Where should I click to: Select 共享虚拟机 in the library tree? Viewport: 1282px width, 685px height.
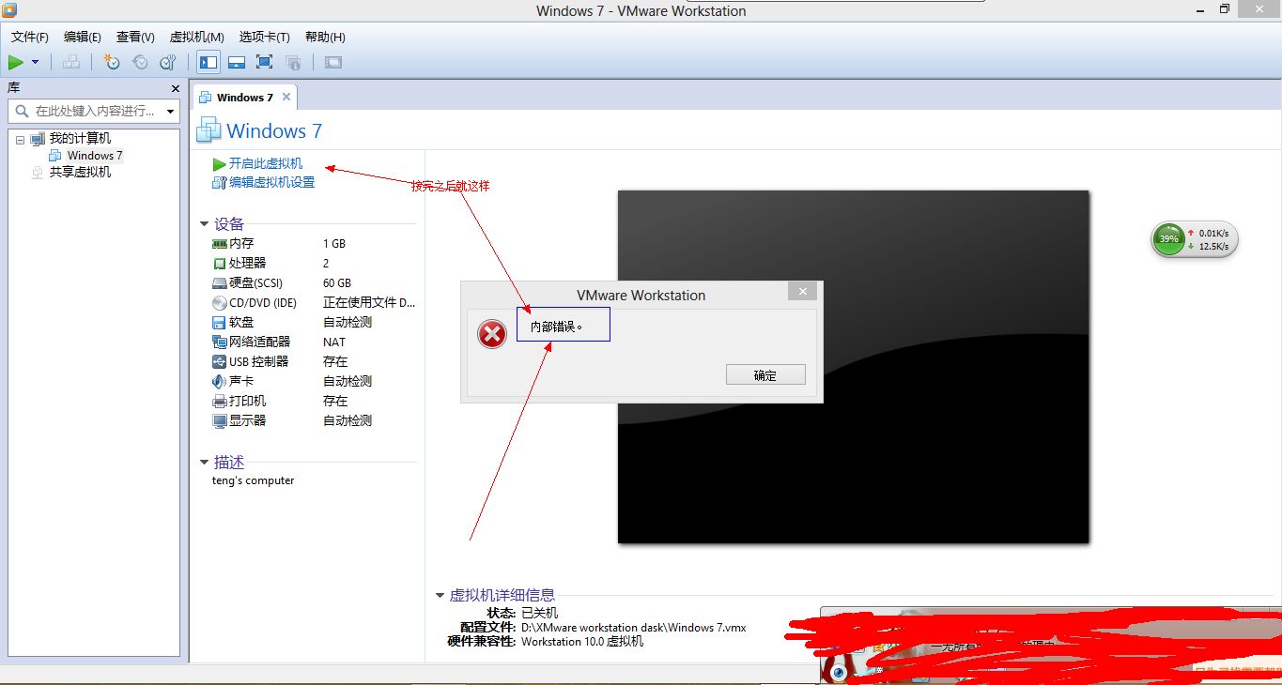tap(80, 172)
